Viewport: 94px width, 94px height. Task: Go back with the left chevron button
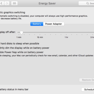pos(2,3)
